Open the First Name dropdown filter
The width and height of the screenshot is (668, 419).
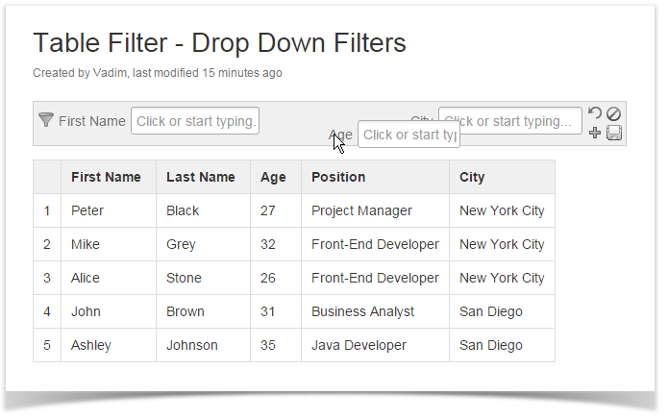pyautogui.click(x=195, y=121)
